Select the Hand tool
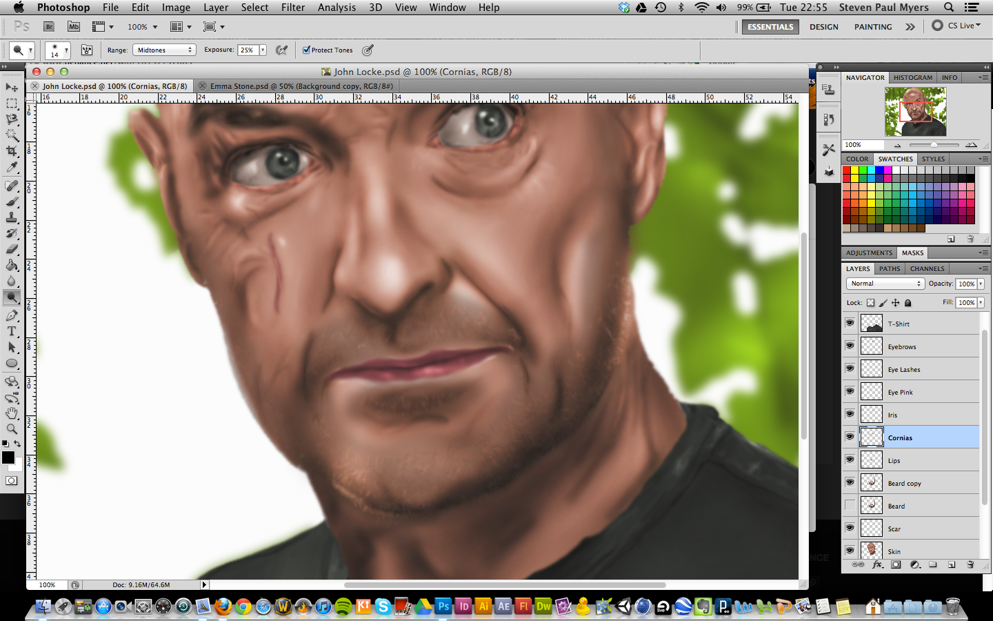 [x=12, y=413]
